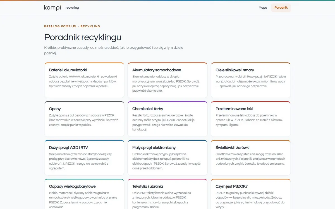Open the Opony guide card
Image resolution: width=335 pixels, height=209 pixels.
pyautogui.click(x=84, y=119)
